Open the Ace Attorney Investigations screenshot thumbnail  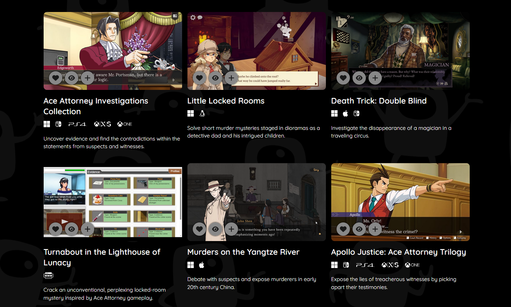tap(113, 51)
